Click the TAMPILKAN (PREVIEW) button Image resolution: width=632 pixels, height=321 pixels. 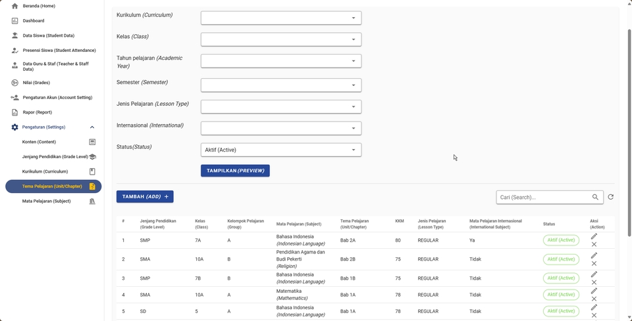click(x=235, y=171)
